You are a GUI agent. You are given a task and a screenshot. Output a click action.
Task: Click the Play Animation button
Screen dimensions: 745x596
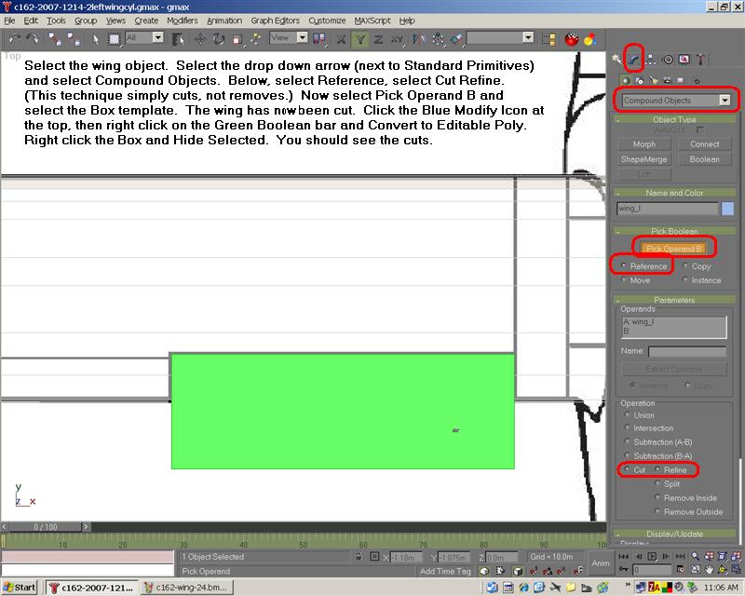(x=652, y=556)
